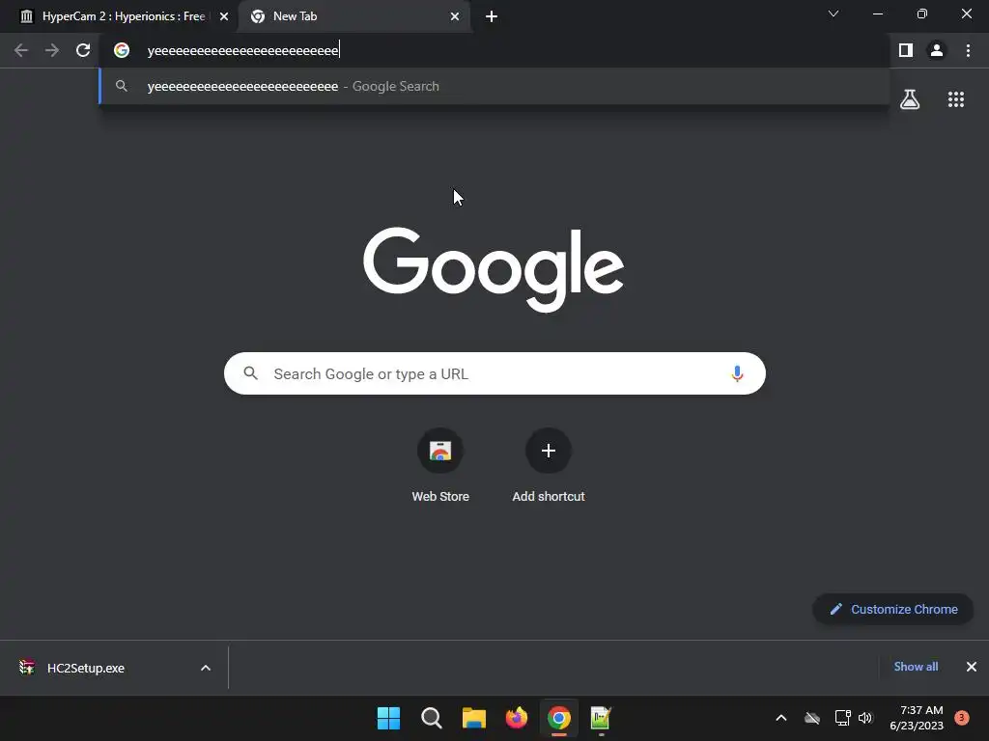This screenshot has width=989, height=741.
Task: Click the browser back arrow
Action: 21,50
